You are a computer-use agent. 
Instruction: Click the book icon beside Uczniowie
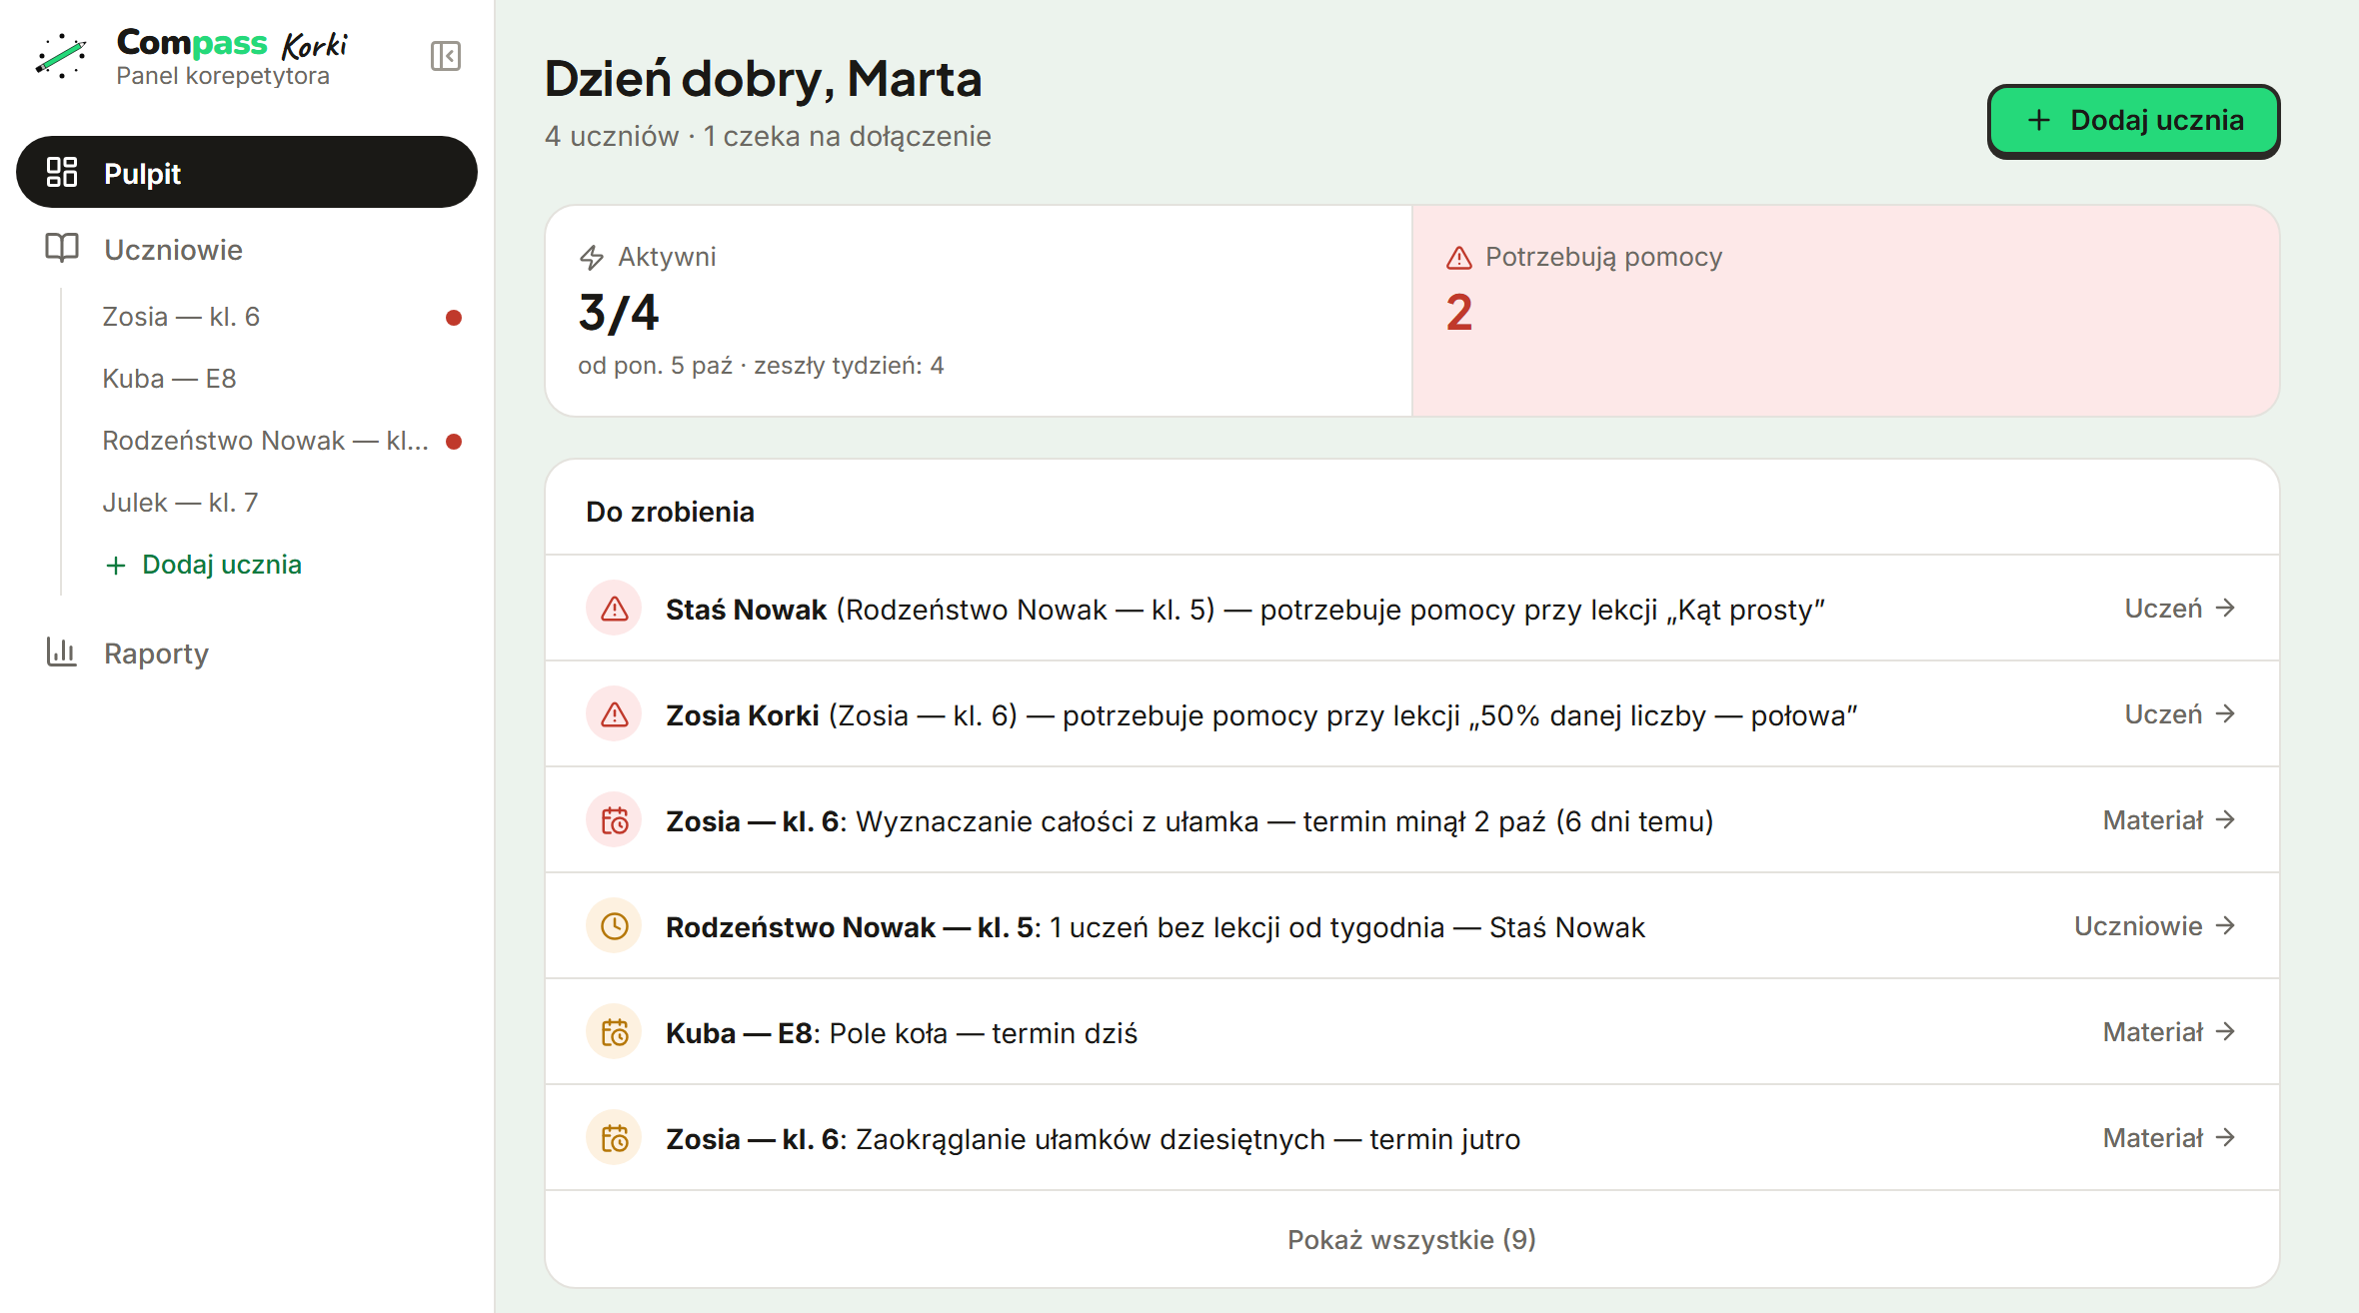62,248
